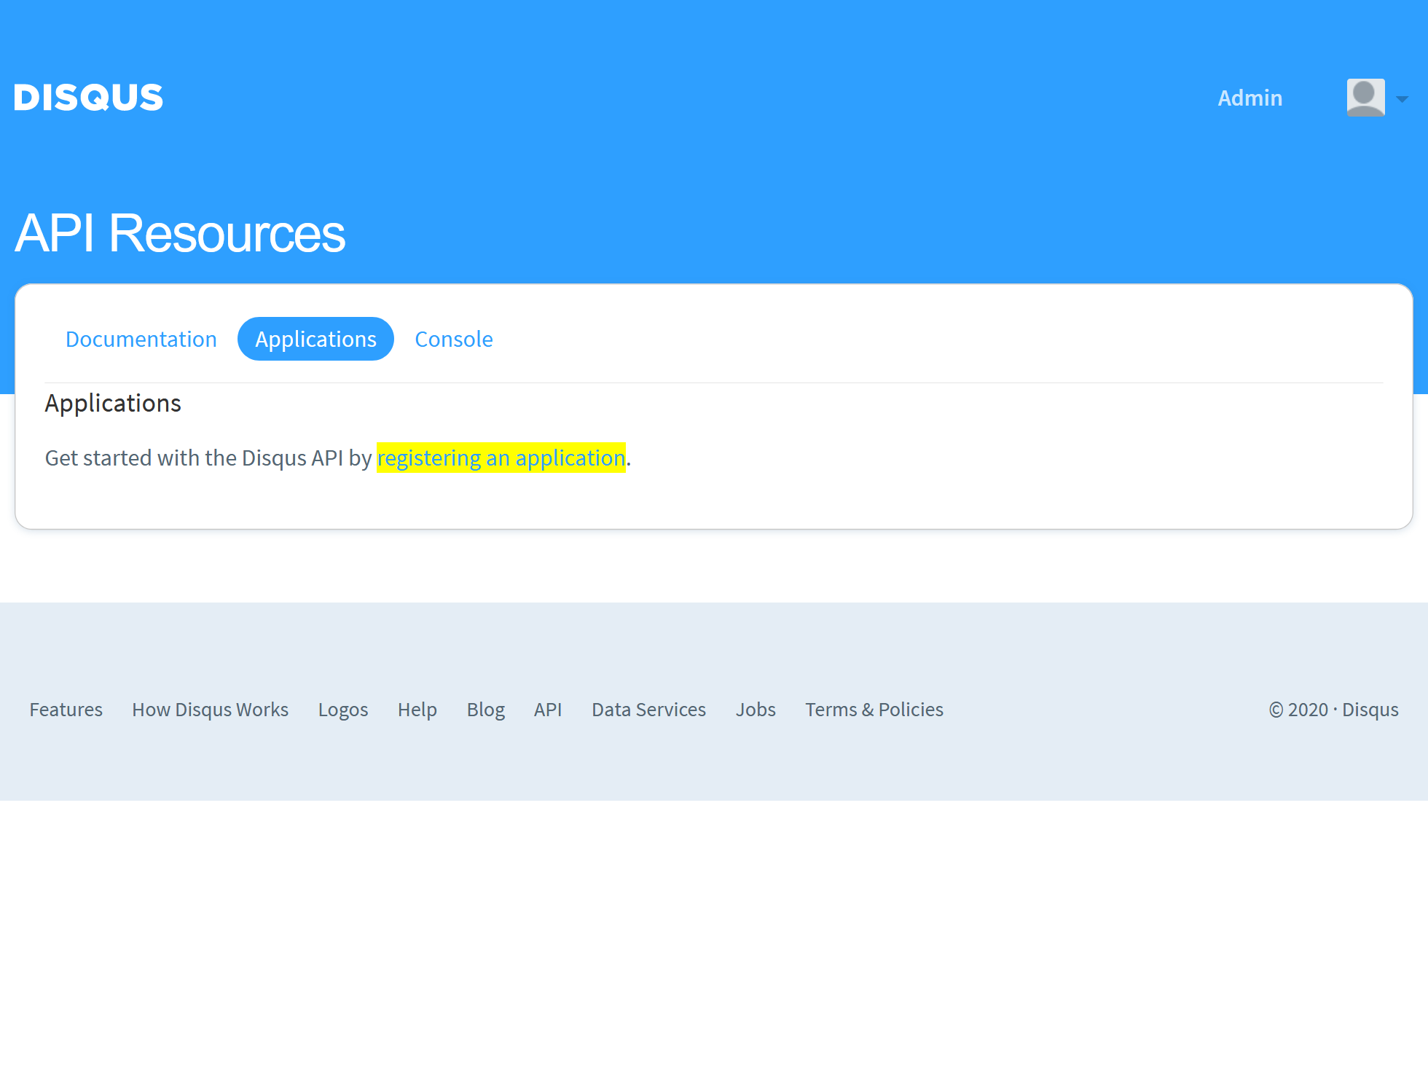Click the © 2020 · Disqus text
Viewport: 1428px width, 1071px height.
(x=1333, y=710)
